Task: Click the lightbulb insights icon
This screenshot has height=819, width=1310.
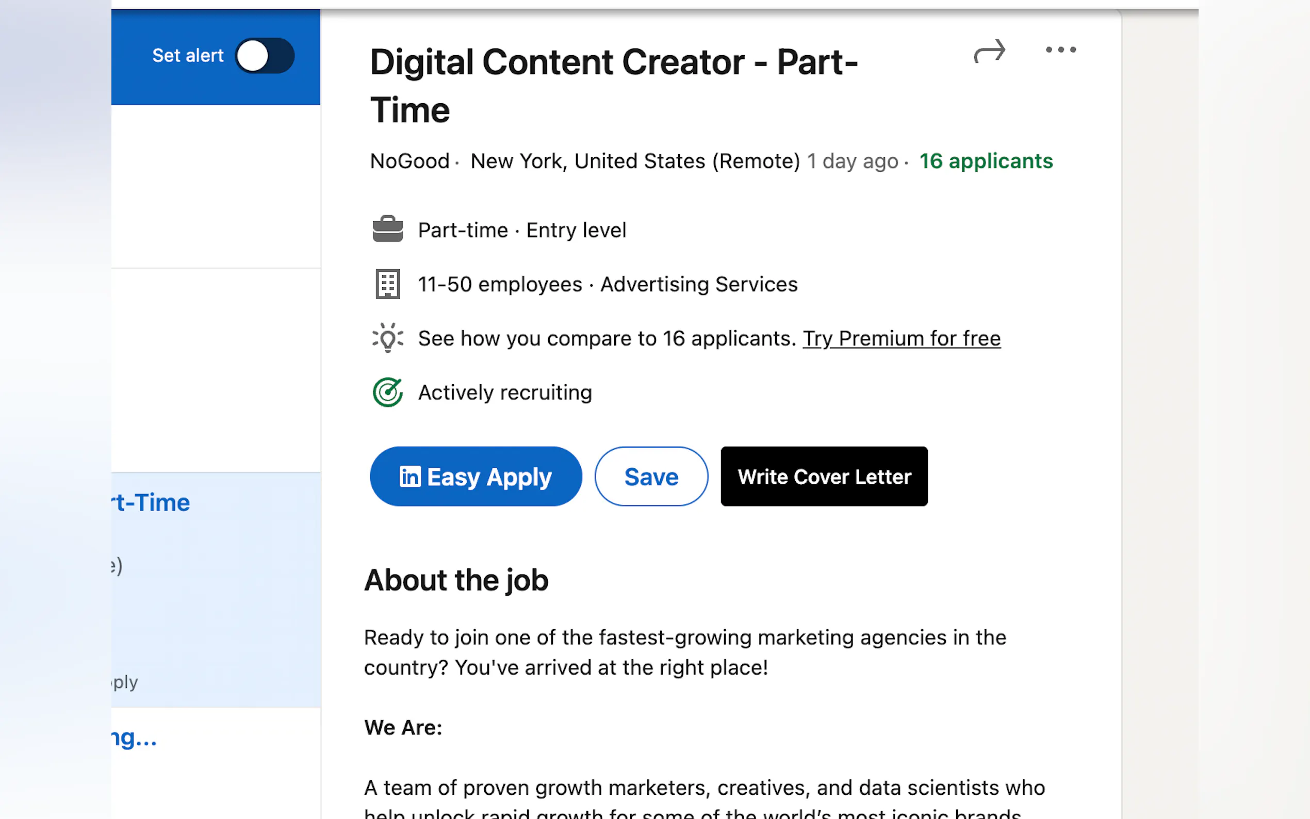Action: coord(388,338)
